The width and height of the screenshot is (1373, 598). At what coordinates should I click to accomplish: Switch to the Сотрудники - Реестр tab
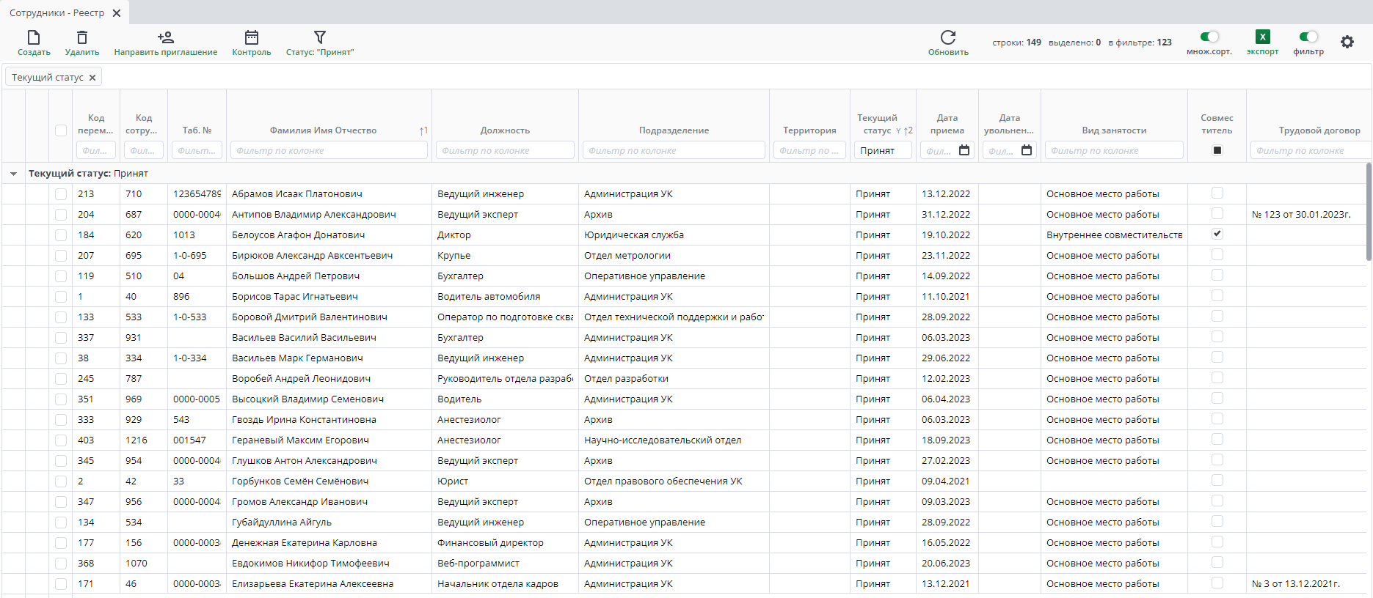pos(57,13)
